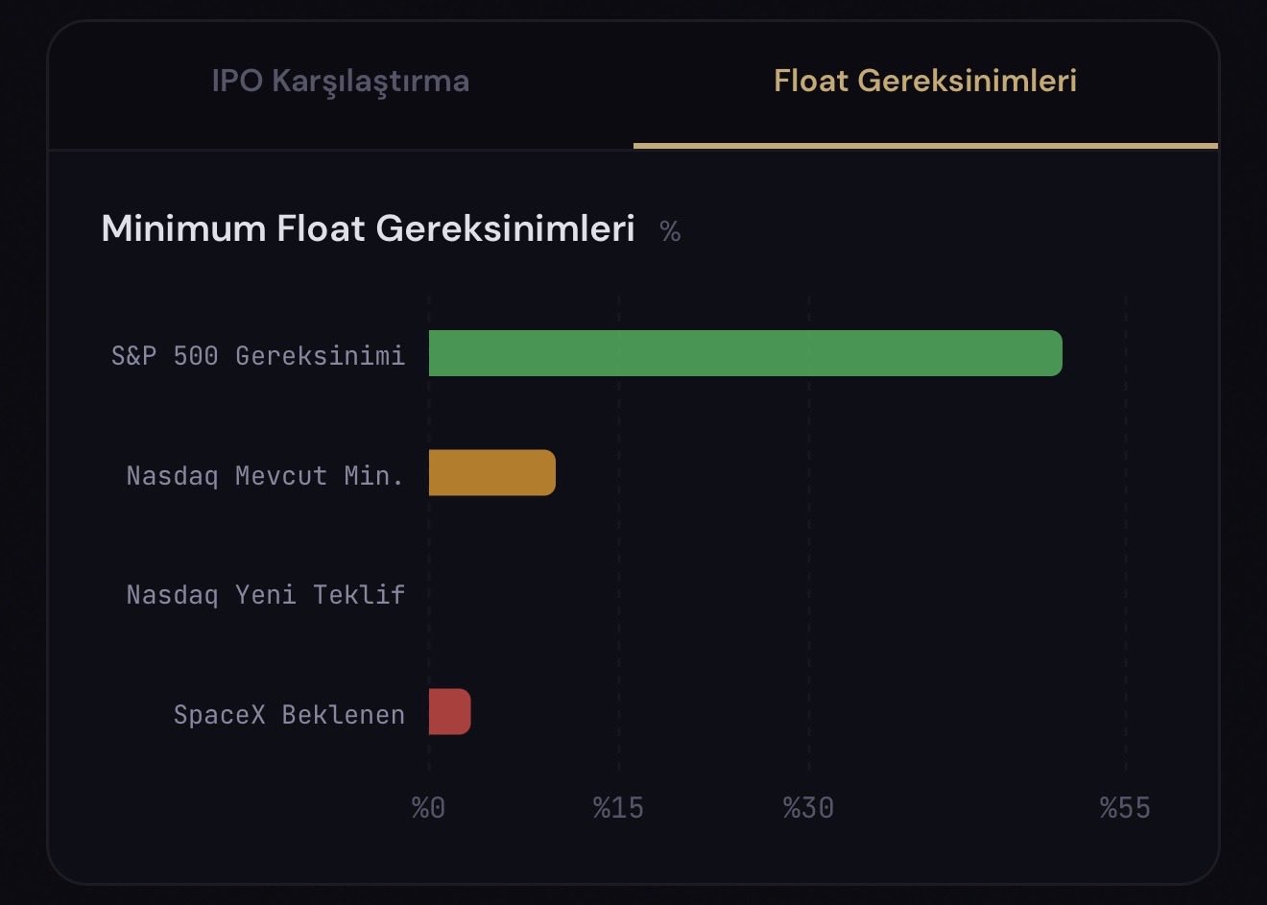
Task: Switch to the IPO Karşılaştırma tab
Action: (x=340, y=81)
